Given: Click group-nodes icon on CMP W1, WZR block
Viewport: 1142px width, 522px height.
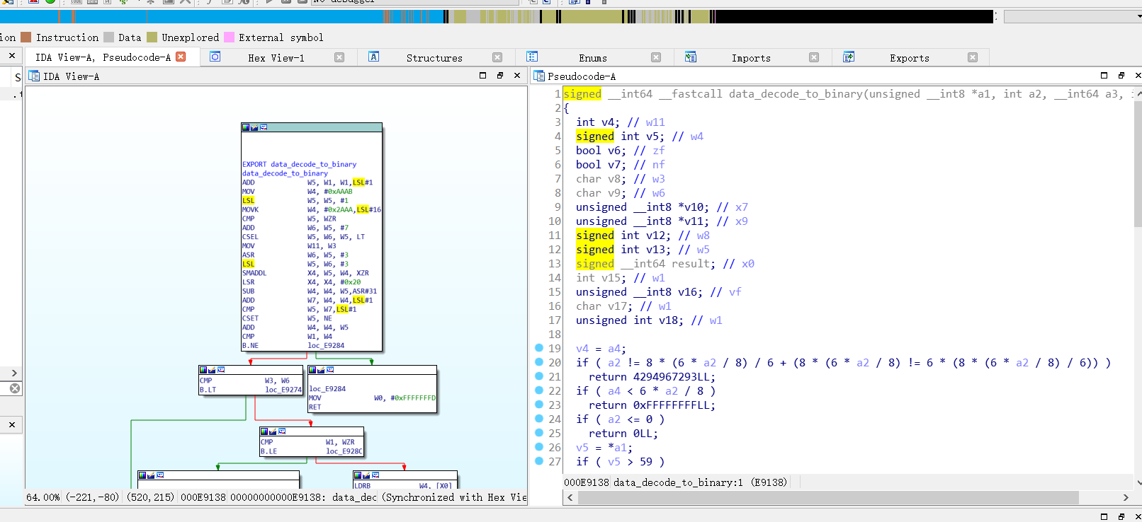Looking at the screenshot, I should (x=282, y=431).
